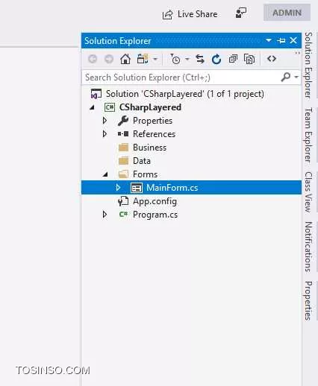Switch to the Team Explorer side tab
Image resolution: width=318 pixels, height=386 pixels.
coord(308,135)
